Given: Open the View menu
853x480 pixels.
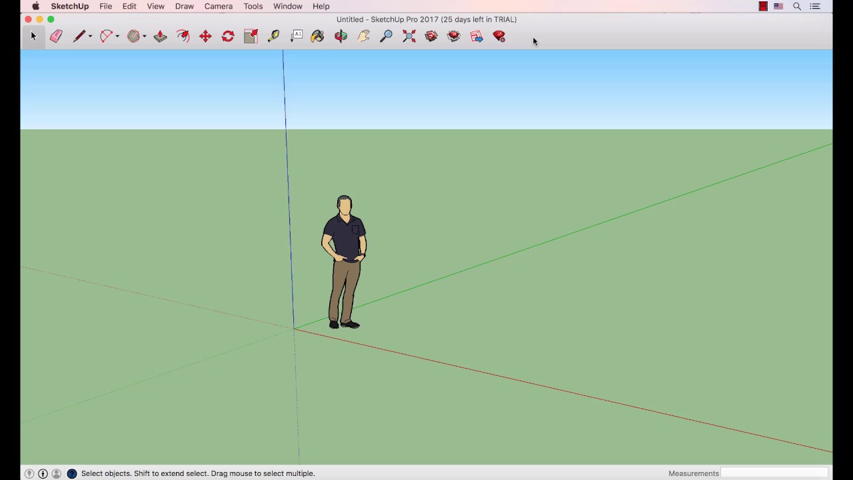Looking at the screenshot, I should [155, 6].
